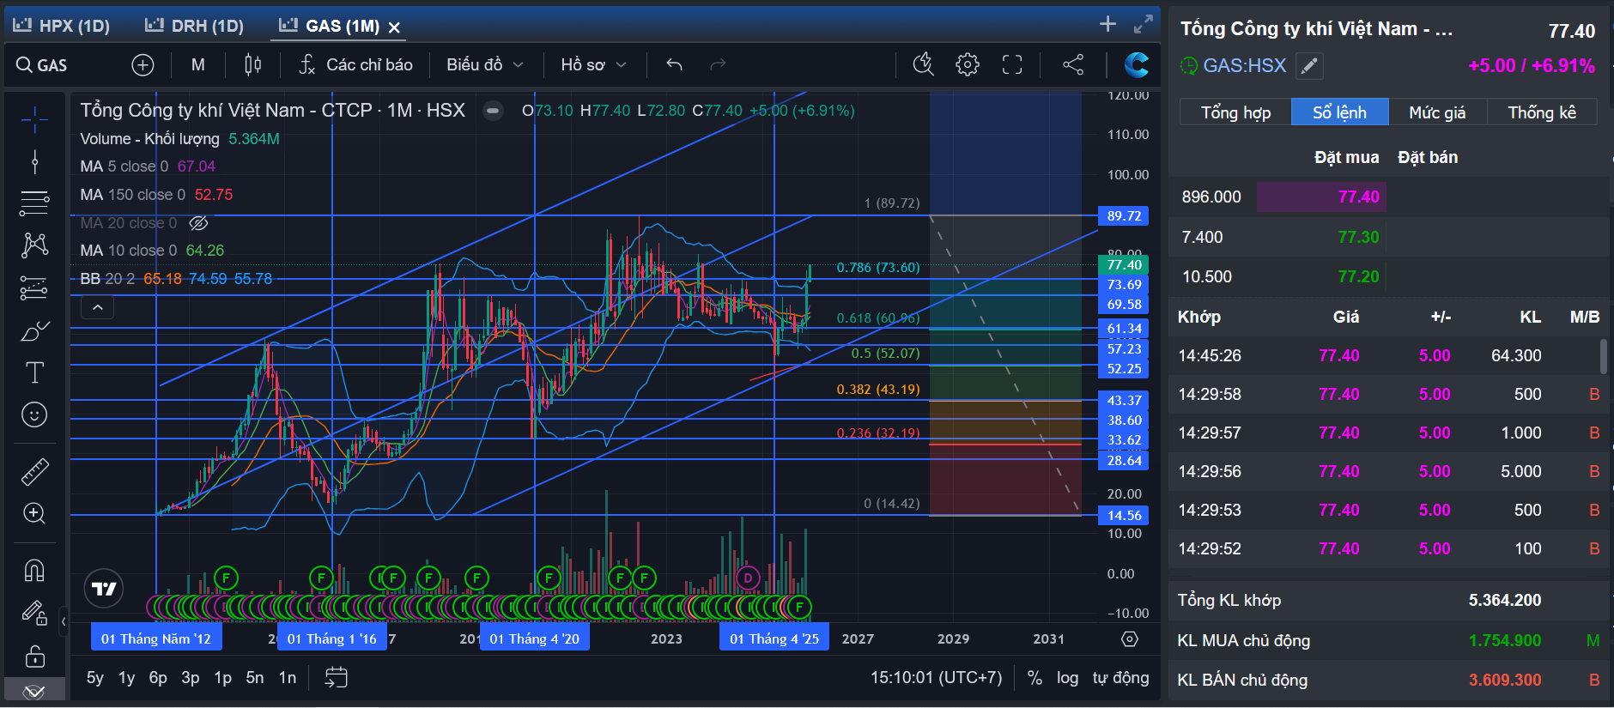Image resolution: width=1614 pixels, height=708 pixels.
Task: Select the 3p time range
Action: pyautogui.click(x=191, y=678)
